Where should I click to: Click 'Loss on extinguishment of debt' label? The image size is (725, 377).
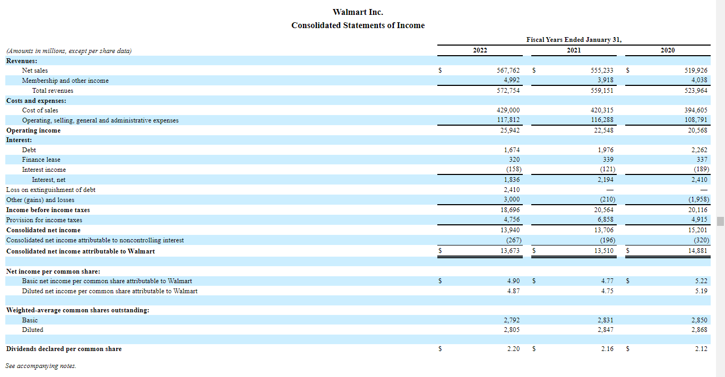pos(51,190)
